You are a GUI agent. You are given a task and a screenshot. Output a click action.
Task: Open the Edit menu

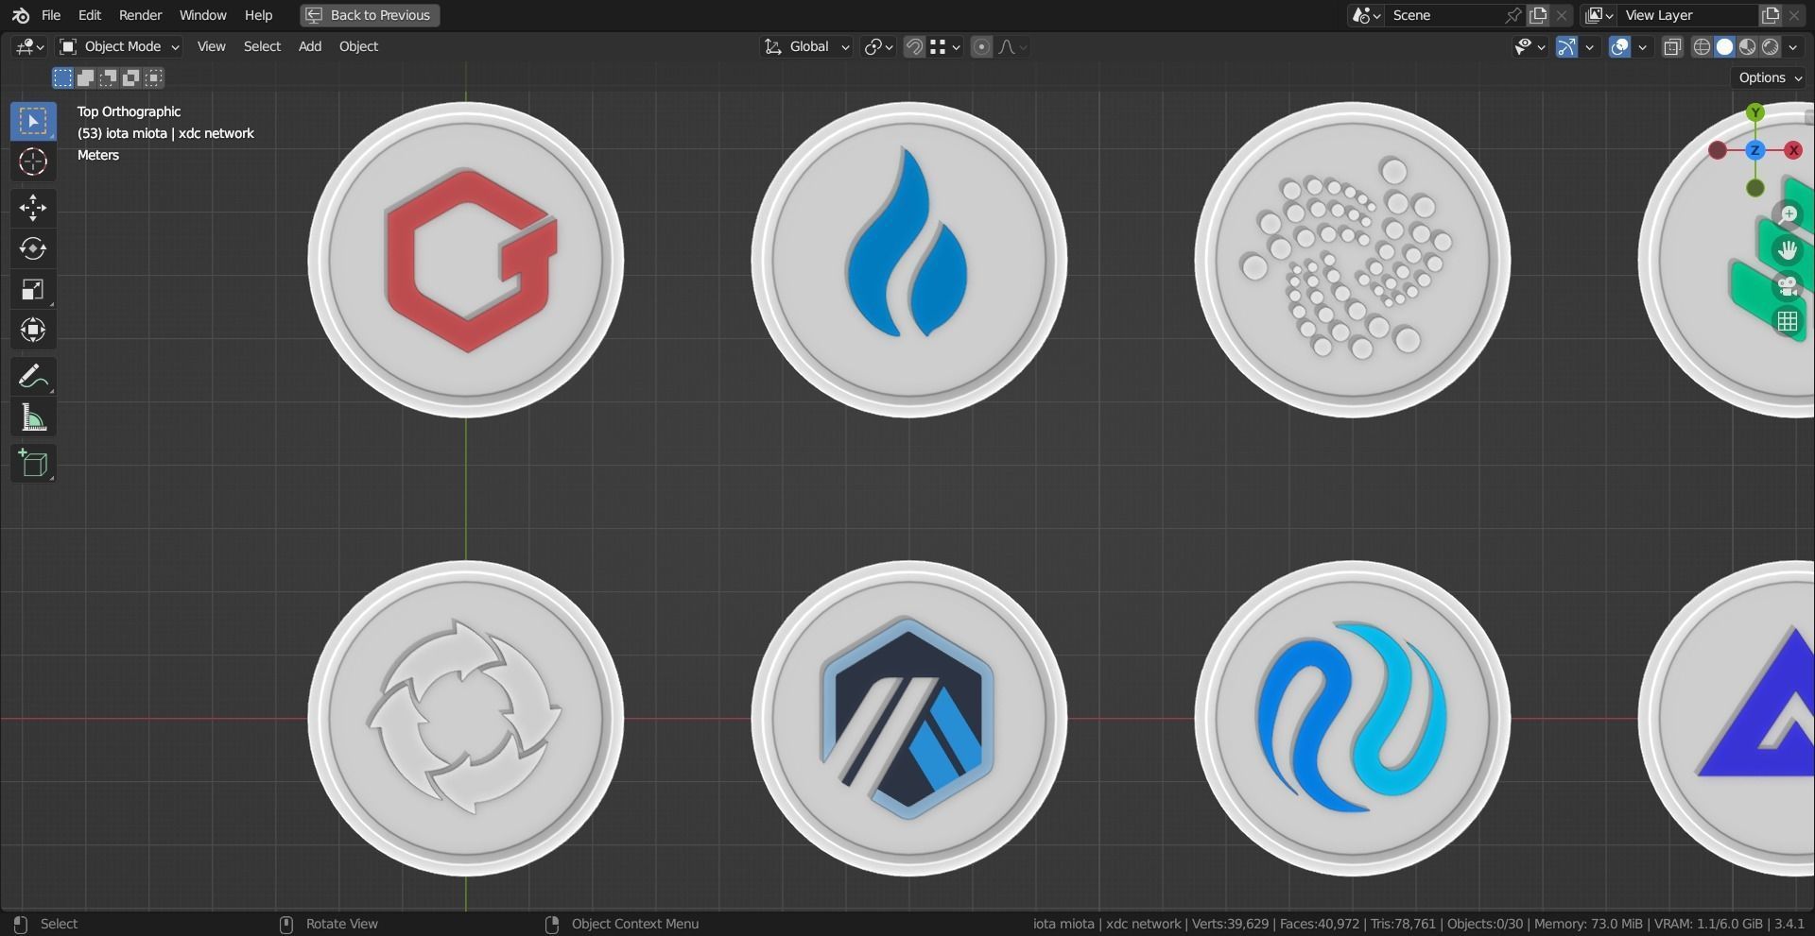pyautogui.click(x=90, y=15)
